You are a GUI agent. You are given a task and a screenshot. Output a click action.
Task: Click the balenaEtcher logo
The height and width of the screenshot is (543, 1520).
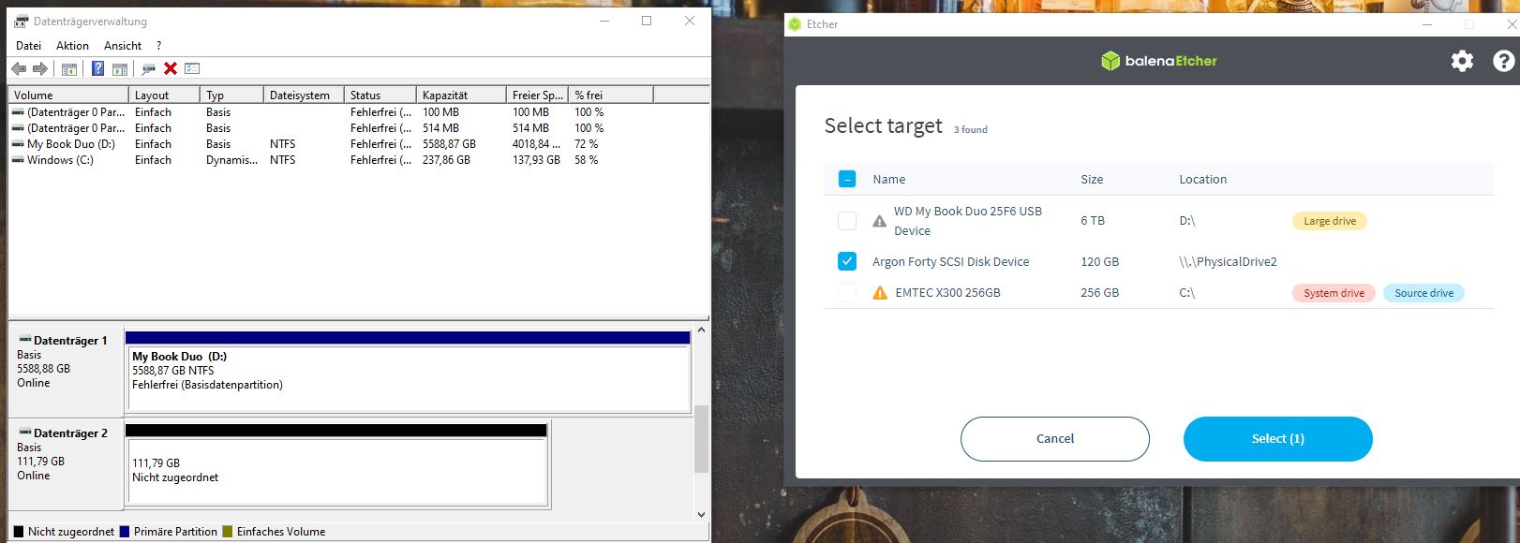pyautogui.click(x=1158, y=61)
